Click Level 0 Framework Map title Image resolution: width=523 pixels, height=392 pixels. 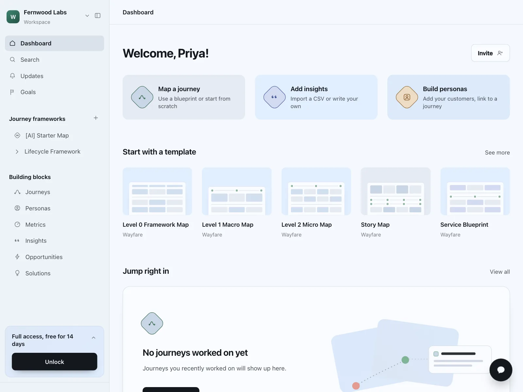tap(156, 225)
